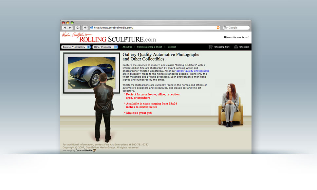Click the globe site icon in the address bar
Image resolution: width=317 pixels, height=190 pixels.
pyautogui.click(x=92, y=28)
